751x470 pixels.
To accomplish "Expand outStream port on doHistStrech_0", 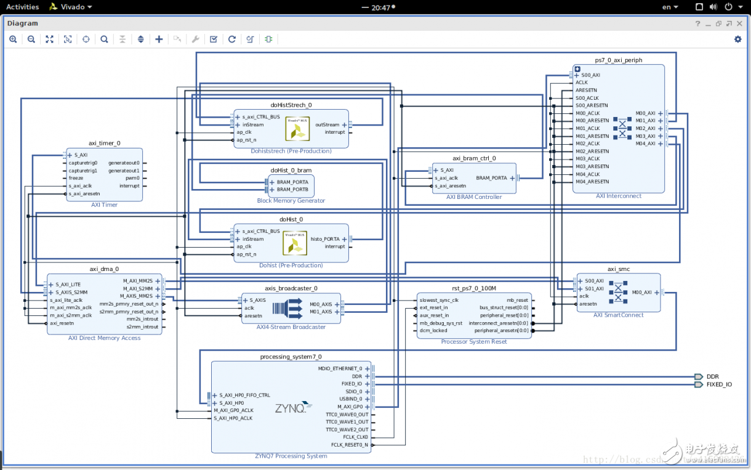I will click(x=344, y=125).
